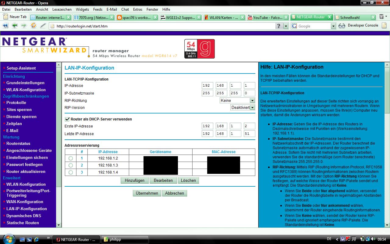Viewport: 390px width, 244px height.
Task: Click the 54 Mbps g logo
Action: pos(200,49)
